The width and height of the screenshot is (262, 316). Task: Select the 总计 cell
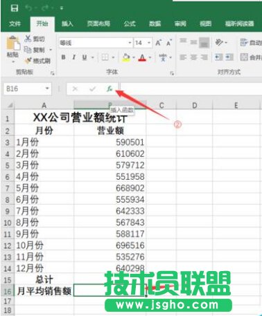point(44,279)
